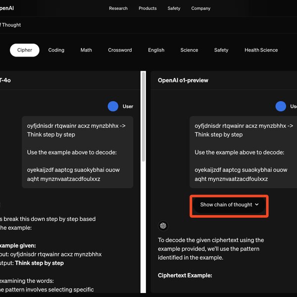Image resolution: width=297 pixels, height=297 pixels.
Task: Switch to the Coding example tab
Action: pos(56,50)
